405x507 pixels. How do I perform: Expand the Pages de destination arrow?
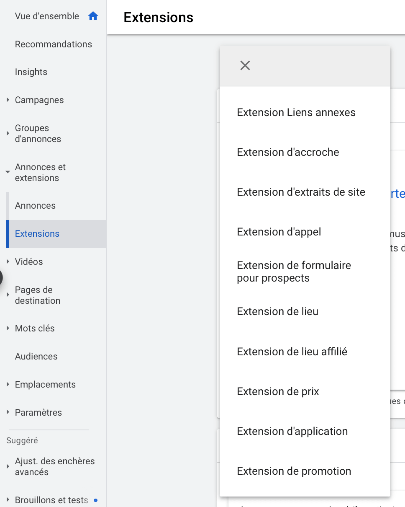[x=8, y=295]
